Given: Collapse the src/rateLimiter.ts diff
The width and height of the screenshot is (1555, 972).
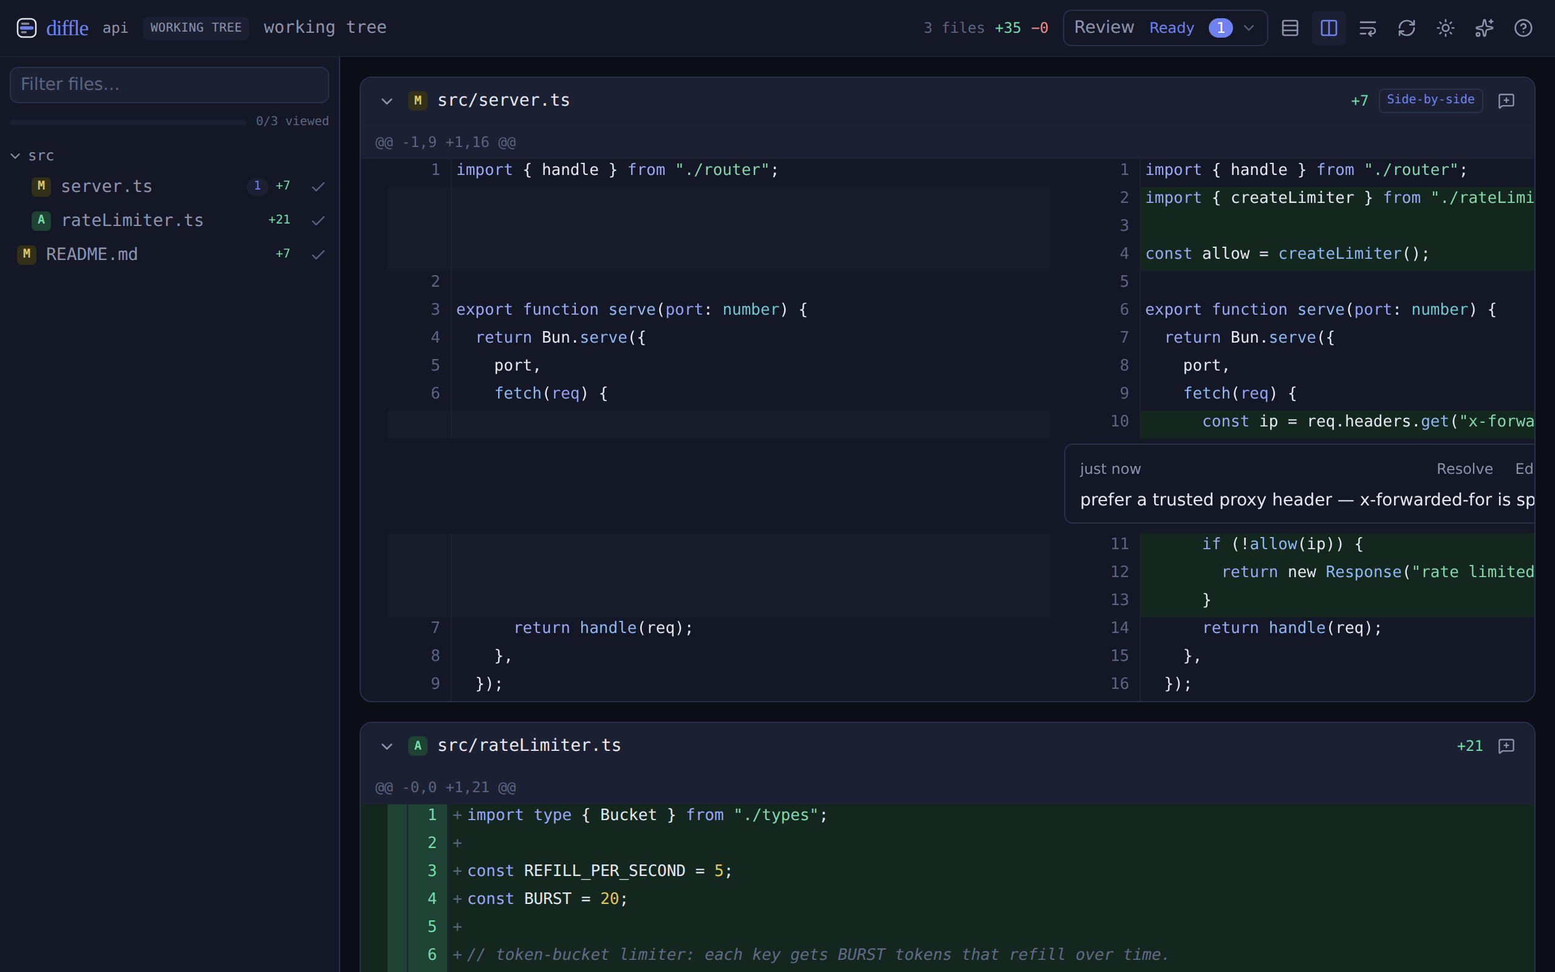Looking at the screenshot, I should [387, 747].
